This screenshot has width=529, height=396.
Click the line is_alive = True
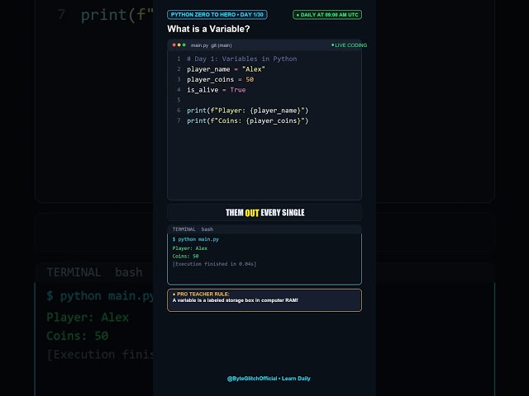click(x=217, y=90)
